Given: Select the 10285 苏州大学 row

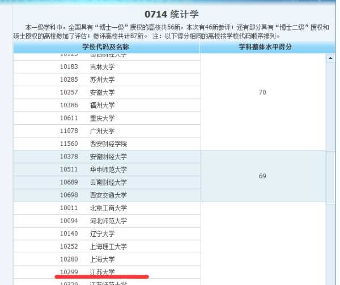Looking at the screenshot, I should click(x=107, y=79).
